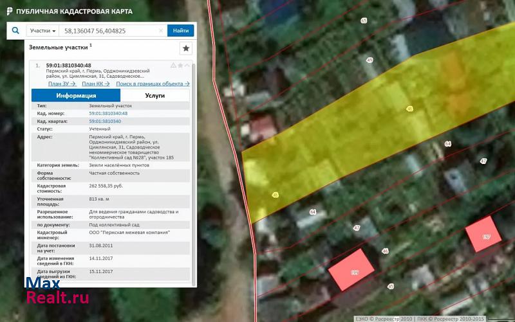515x322 pixels.
Task: Open cadastral quarter link 59:01:3810340
Action: [x=105, y=121]
